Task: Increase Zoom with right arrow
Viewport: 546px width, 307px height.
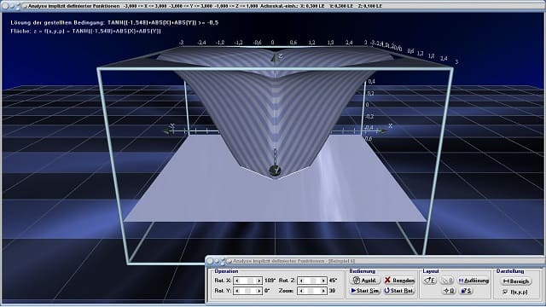Action: point(323,291)
